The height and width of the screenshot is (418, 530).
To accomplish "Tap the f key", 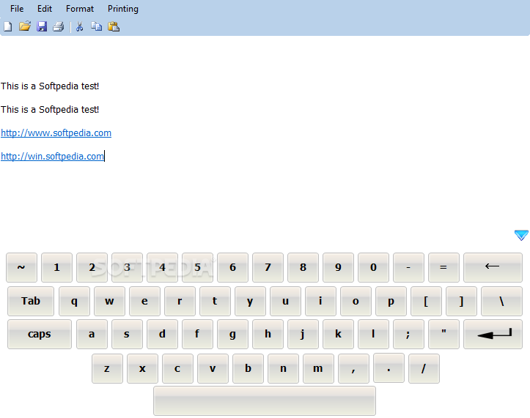I will (197, 335).
